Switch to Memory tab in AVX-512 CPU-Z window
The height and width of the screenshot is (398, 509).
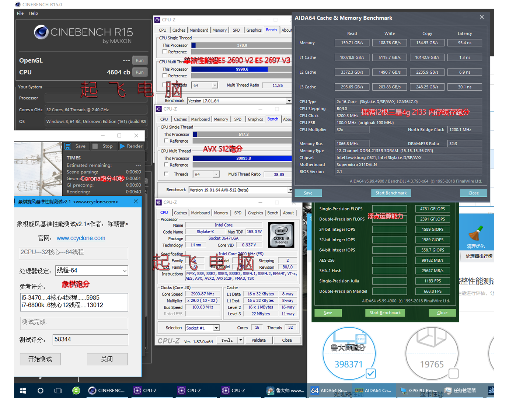(x=221, y=119)
